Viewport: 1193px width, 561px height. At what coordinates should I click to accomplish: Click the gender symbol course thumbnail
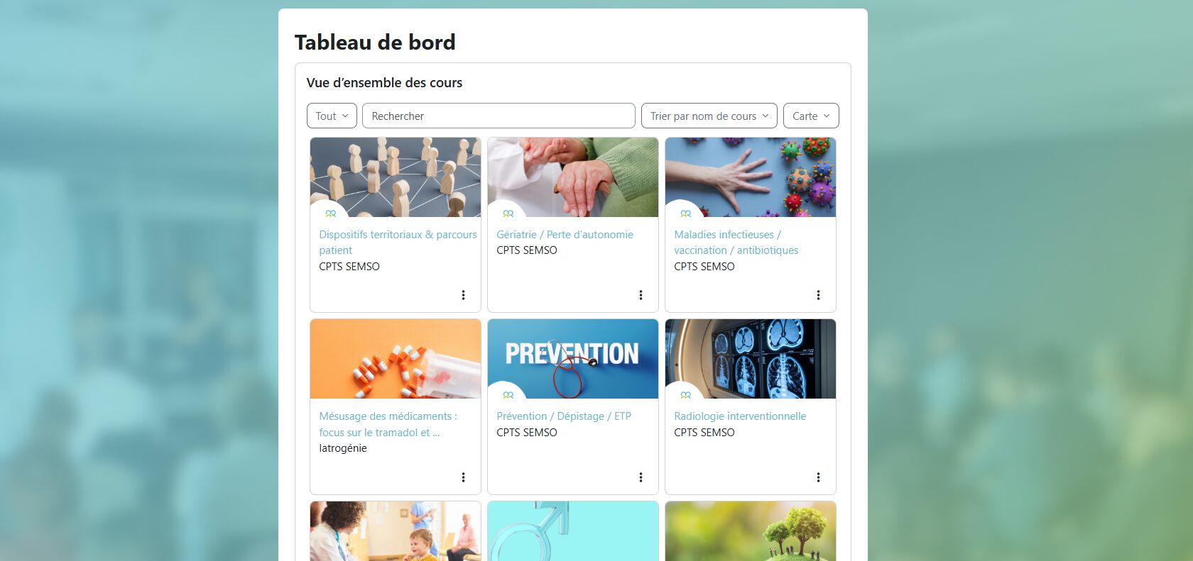point(573,531)
